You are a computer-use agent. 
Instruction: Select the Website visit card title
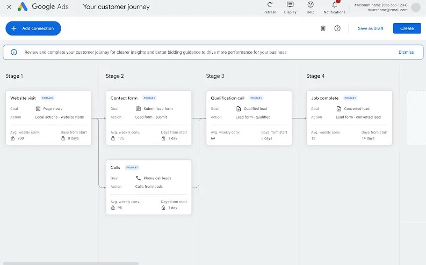[23, 98]
